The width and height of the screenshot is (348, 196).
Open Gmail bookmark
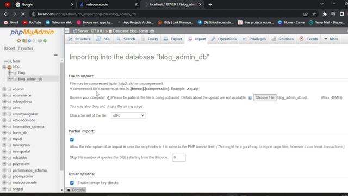click(11, 22)
